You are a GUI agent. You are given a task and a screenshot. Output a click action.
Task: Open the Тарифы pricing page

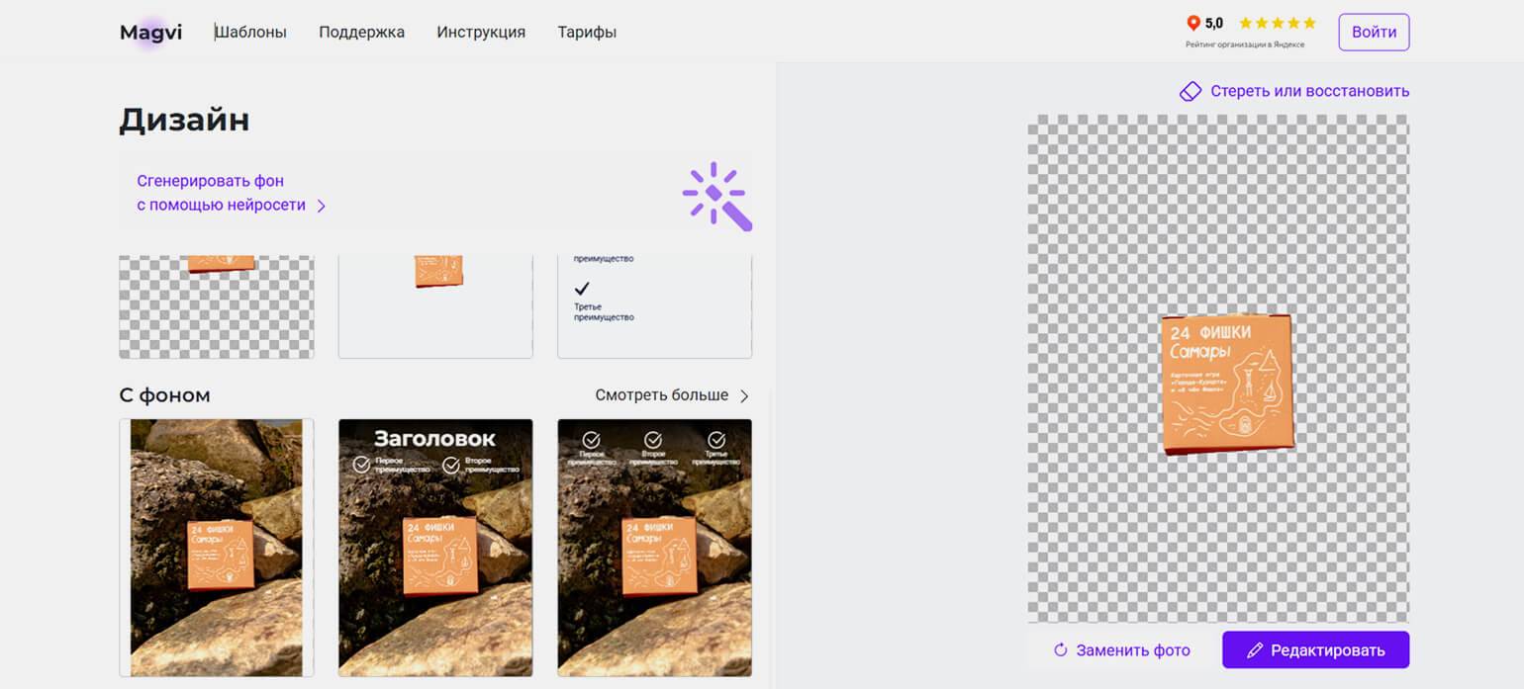click(x=587, y=32)
